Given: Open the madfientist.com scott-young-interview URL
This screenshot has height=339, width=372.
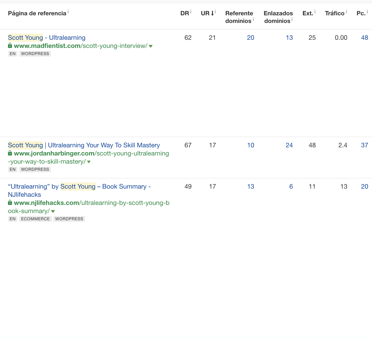Looking at the screenshot, I should [80, 46].
